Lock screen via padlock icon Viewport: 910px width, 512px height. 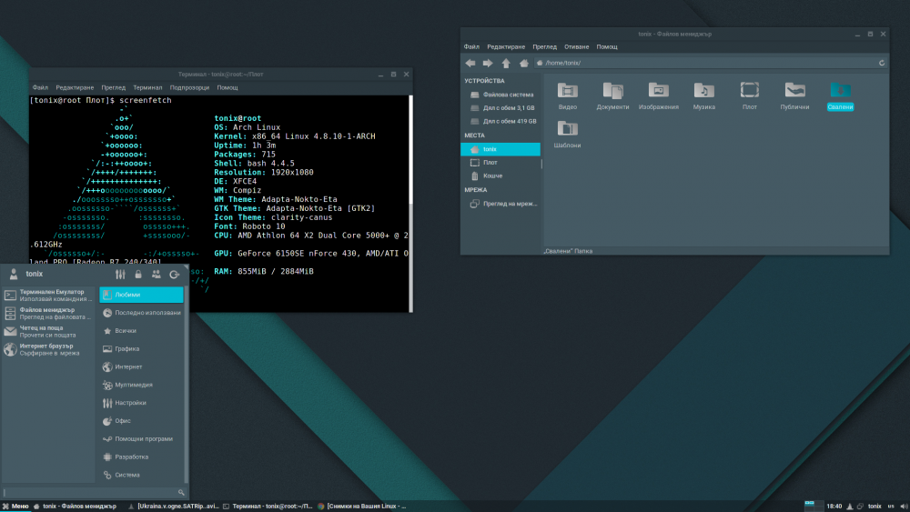pyautogui.click(x=138, y=275)
